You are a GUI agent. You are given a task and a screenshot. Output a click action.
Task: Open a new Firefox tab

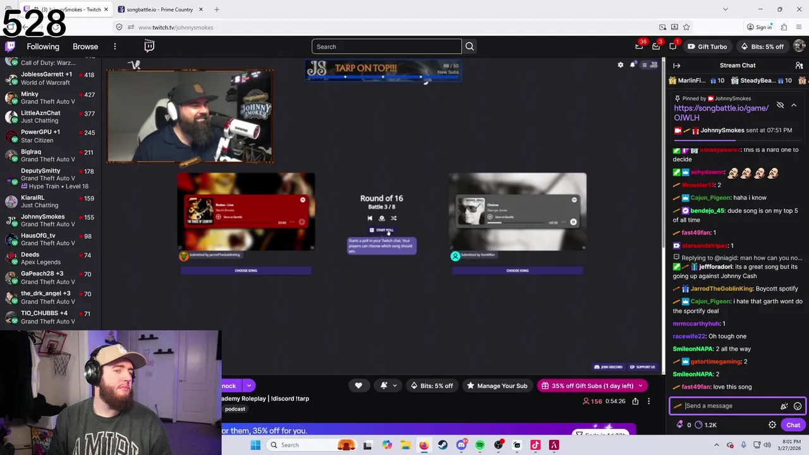coord(217,9)
